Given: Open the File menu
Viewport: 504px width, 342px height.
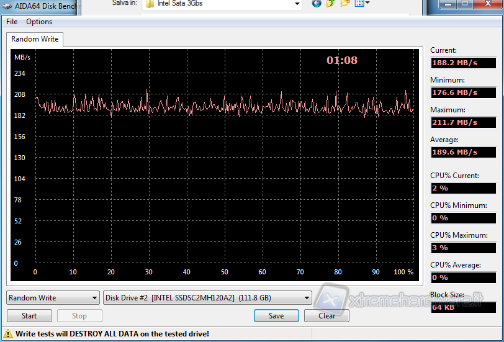Looking at the screenshot, I should point(12,22).
